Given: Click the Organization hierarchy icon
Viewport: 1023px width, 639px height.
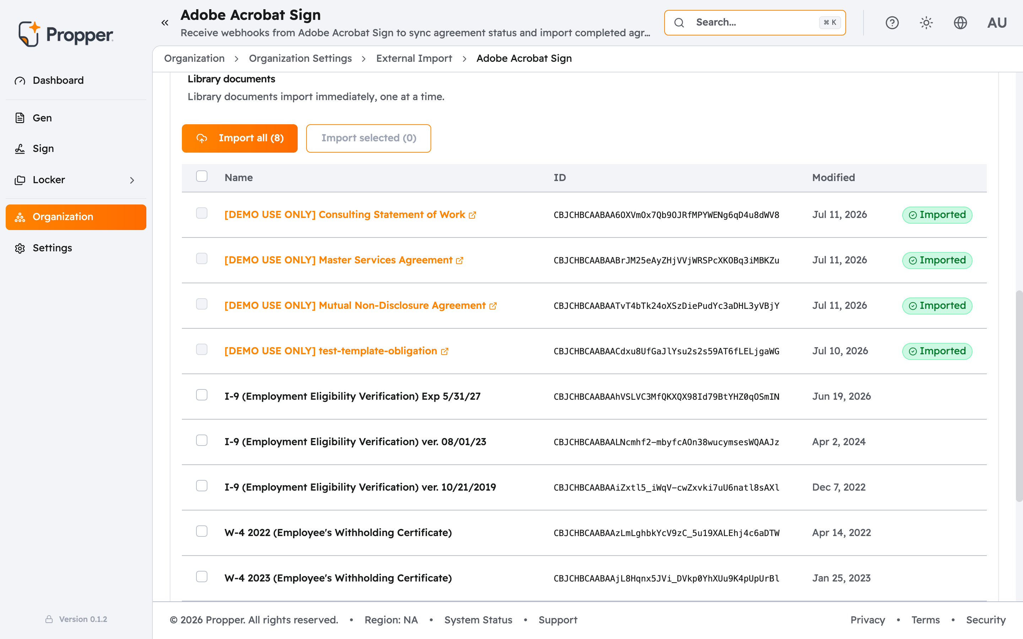Looking at the screenshot, I should tap(20, 217).
